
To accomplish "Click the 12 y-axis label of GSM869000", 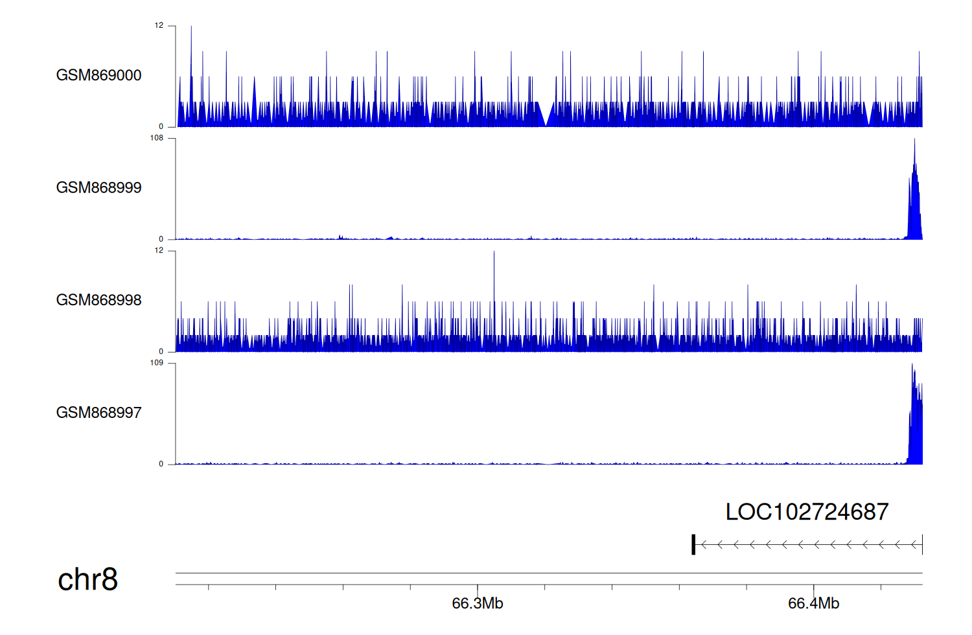I will (x=159, y=26).
